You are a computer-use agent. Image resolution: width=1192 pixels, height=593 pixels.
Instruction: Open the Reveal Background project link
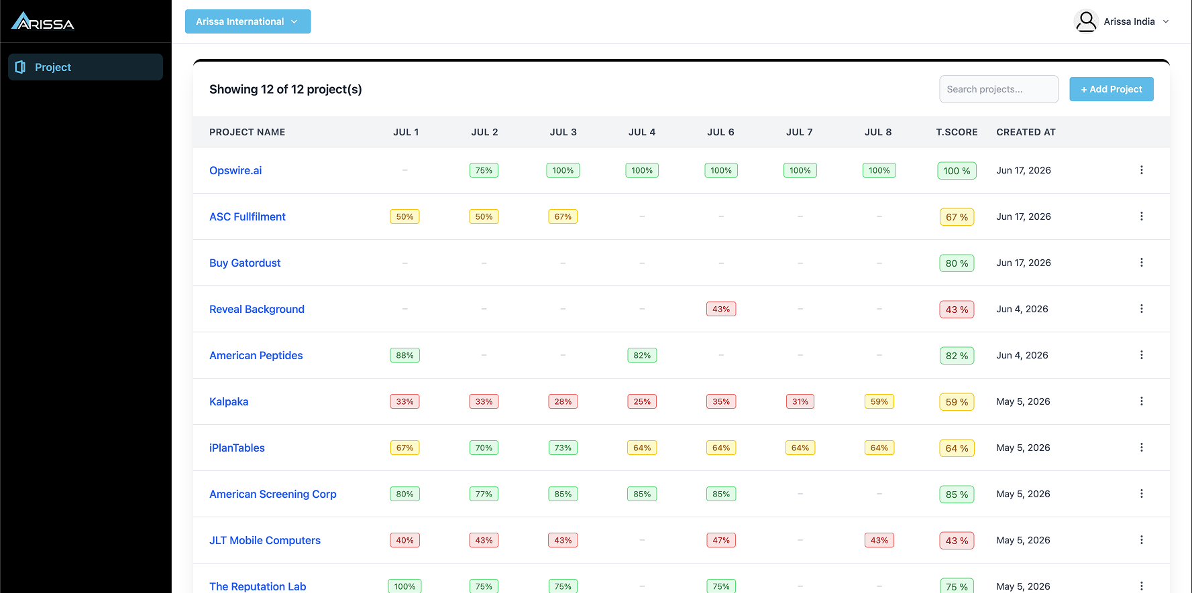click(x=257, y=309)
